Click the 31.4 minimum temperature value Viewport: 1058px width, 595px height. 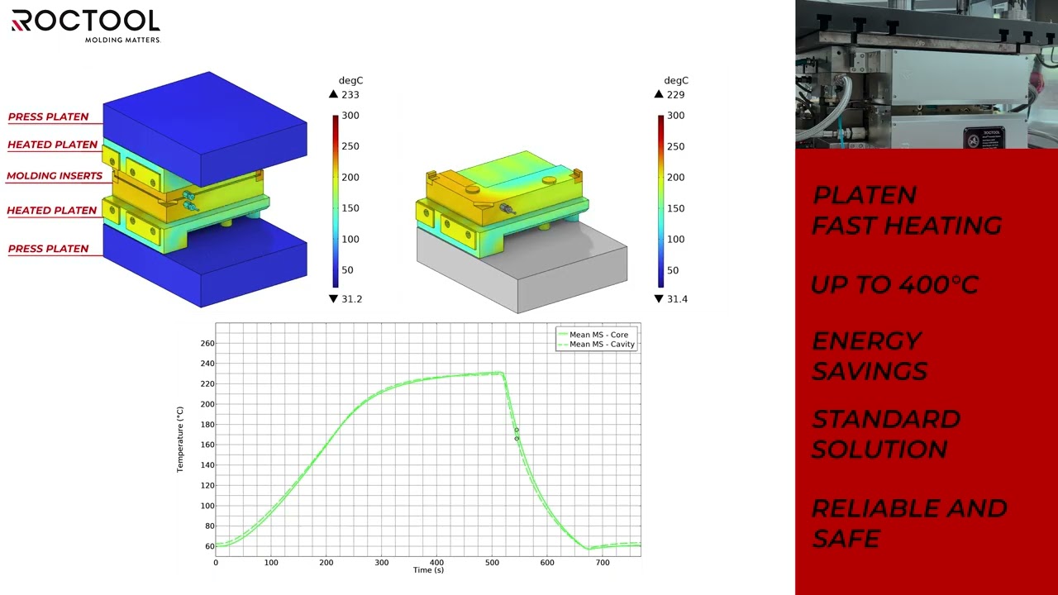(x=678, y=299)
